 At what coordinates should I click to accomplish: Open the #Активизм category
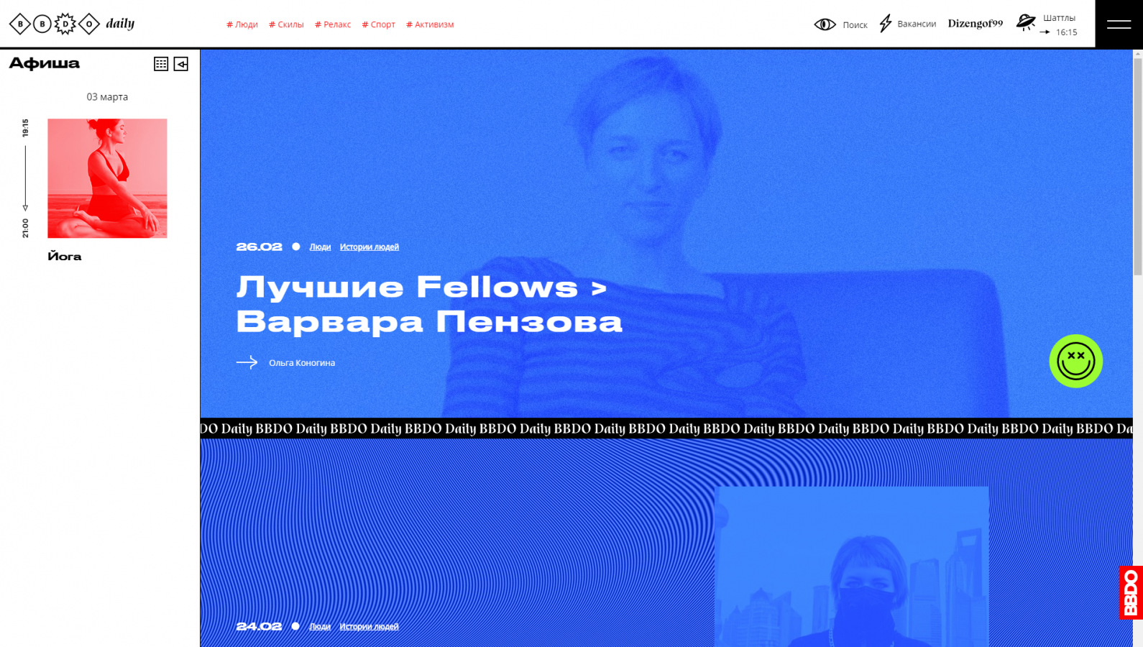pos(430,24)
